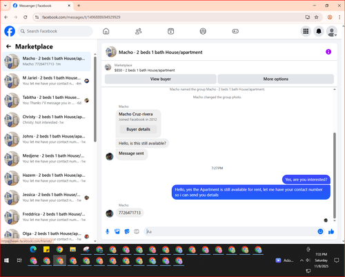The image size is (345, 277).
Task: Open the Gaming icon in top navigation
Action: 235,31
